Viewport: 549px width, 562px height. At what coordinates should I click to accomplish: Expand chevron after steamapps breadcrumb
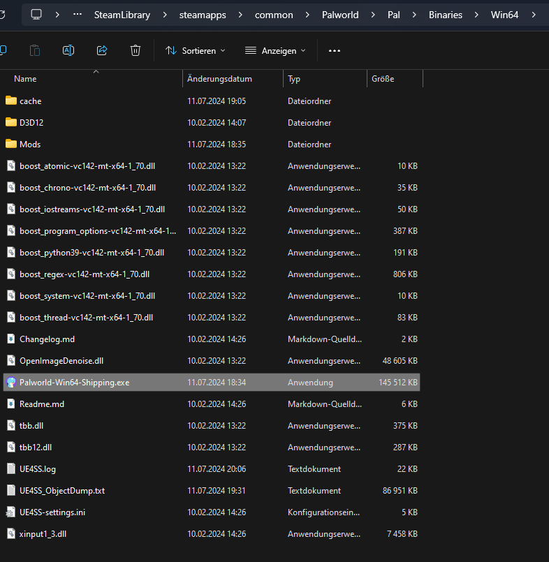[240, 15]
